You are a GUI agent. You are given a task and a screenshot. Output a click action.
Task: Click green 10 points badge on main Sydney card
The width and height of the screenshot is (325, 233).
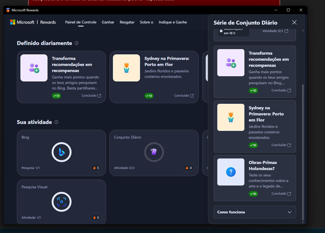tap(149, 96)
